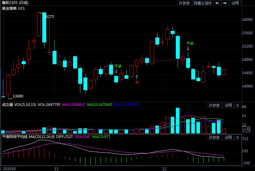This screenshot has width=255, height=171.
Task: Click the MA15:159497 volume value
Action: tap(127, 104)
